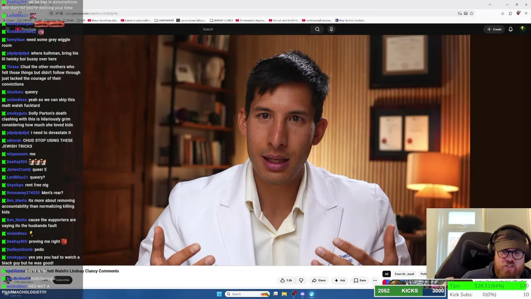The height and width of the screenshot is (299, 531).
Task: Open Discord from the taskbar
Action: tap(302, 294)
